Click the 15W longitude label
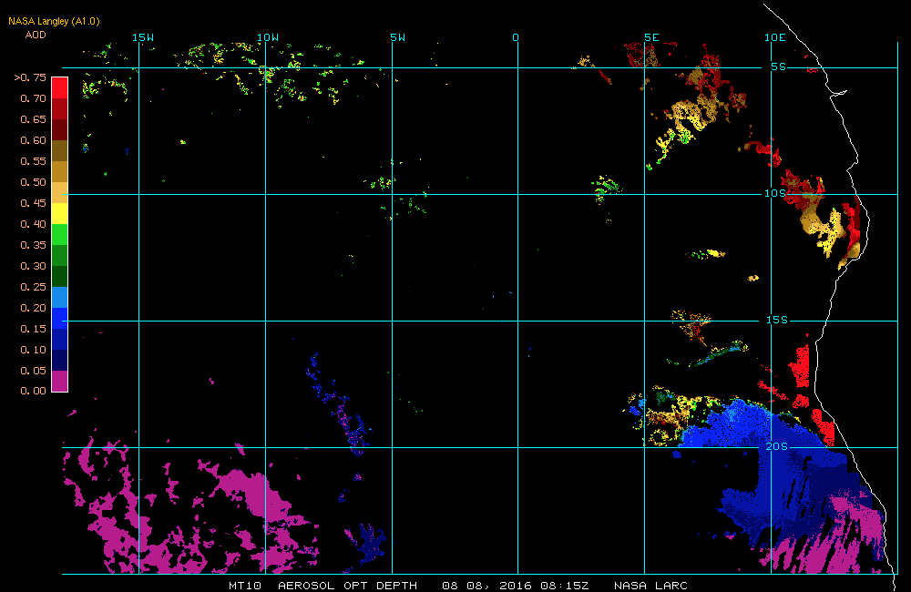911x592 pixels. pyautogui.click(x=143, y=37)
